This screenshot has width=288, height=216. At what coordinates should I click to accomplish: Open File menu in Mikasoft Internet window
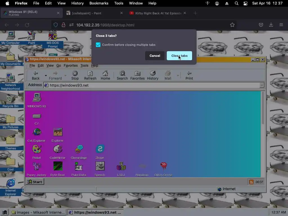(32, 66)
